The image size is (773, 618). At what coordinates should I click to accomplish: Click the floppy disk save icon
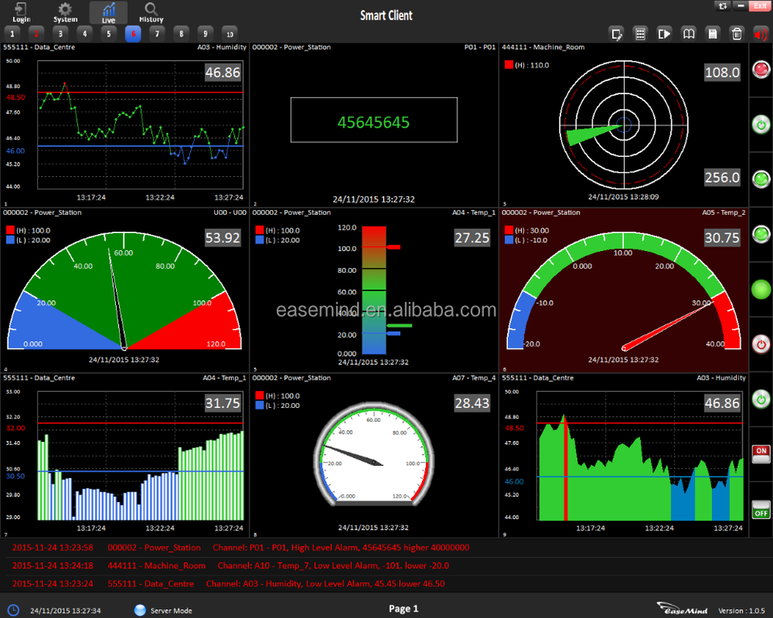[713, 33]
